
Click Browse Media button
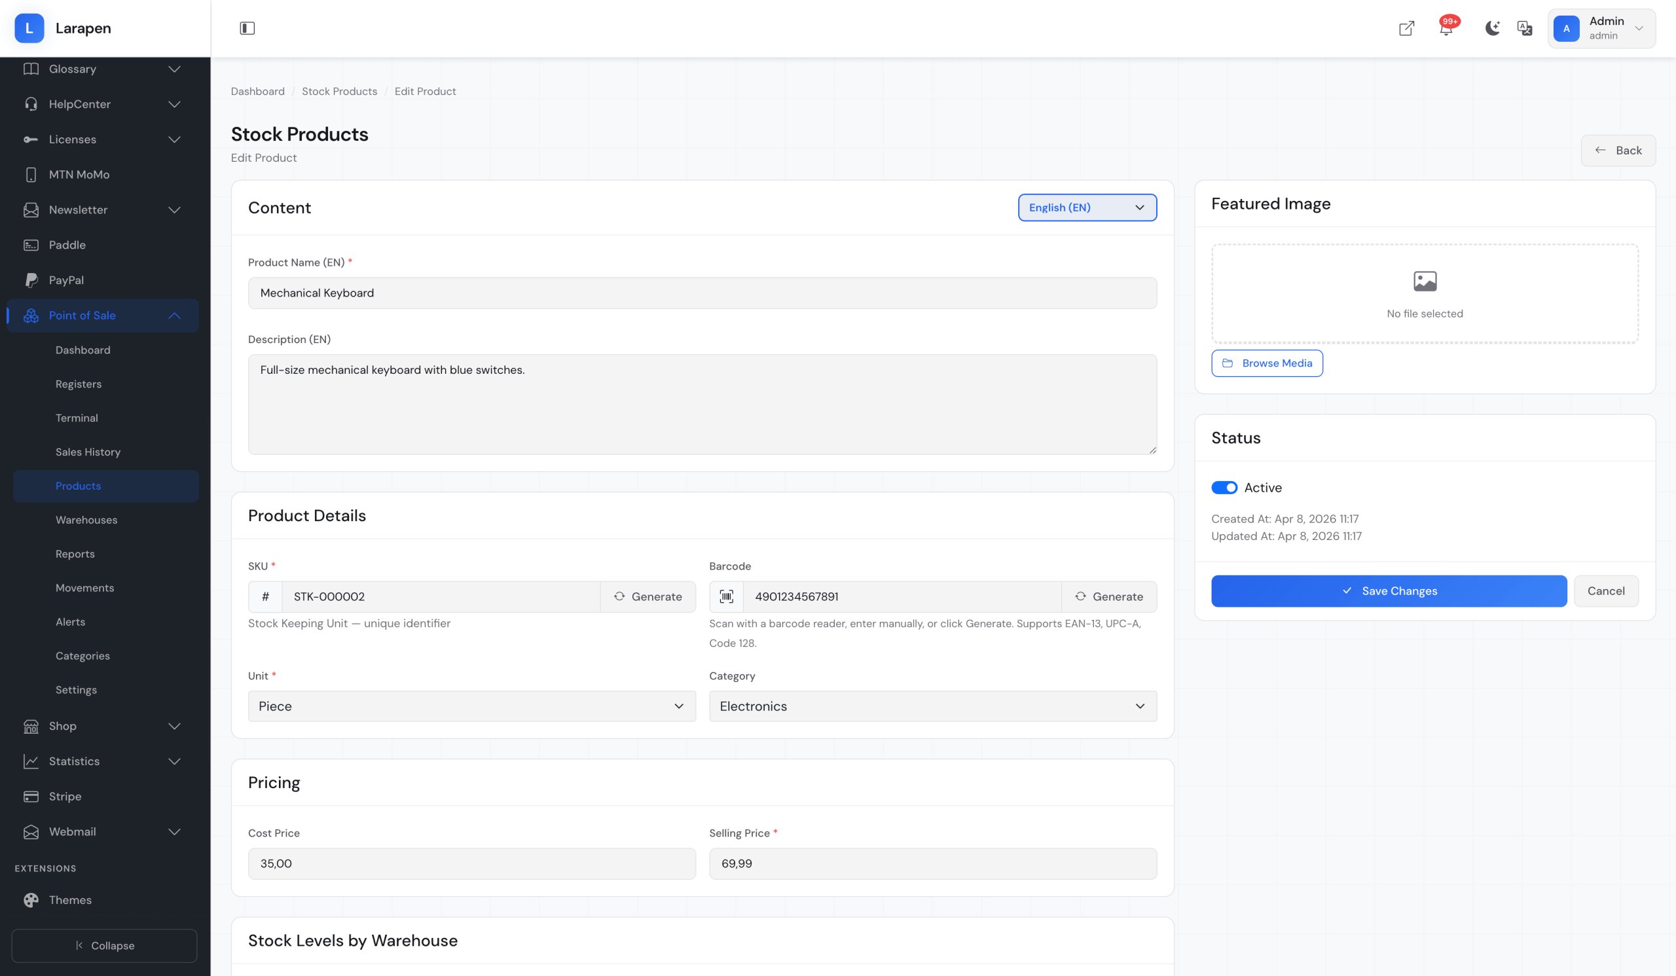1266,363
